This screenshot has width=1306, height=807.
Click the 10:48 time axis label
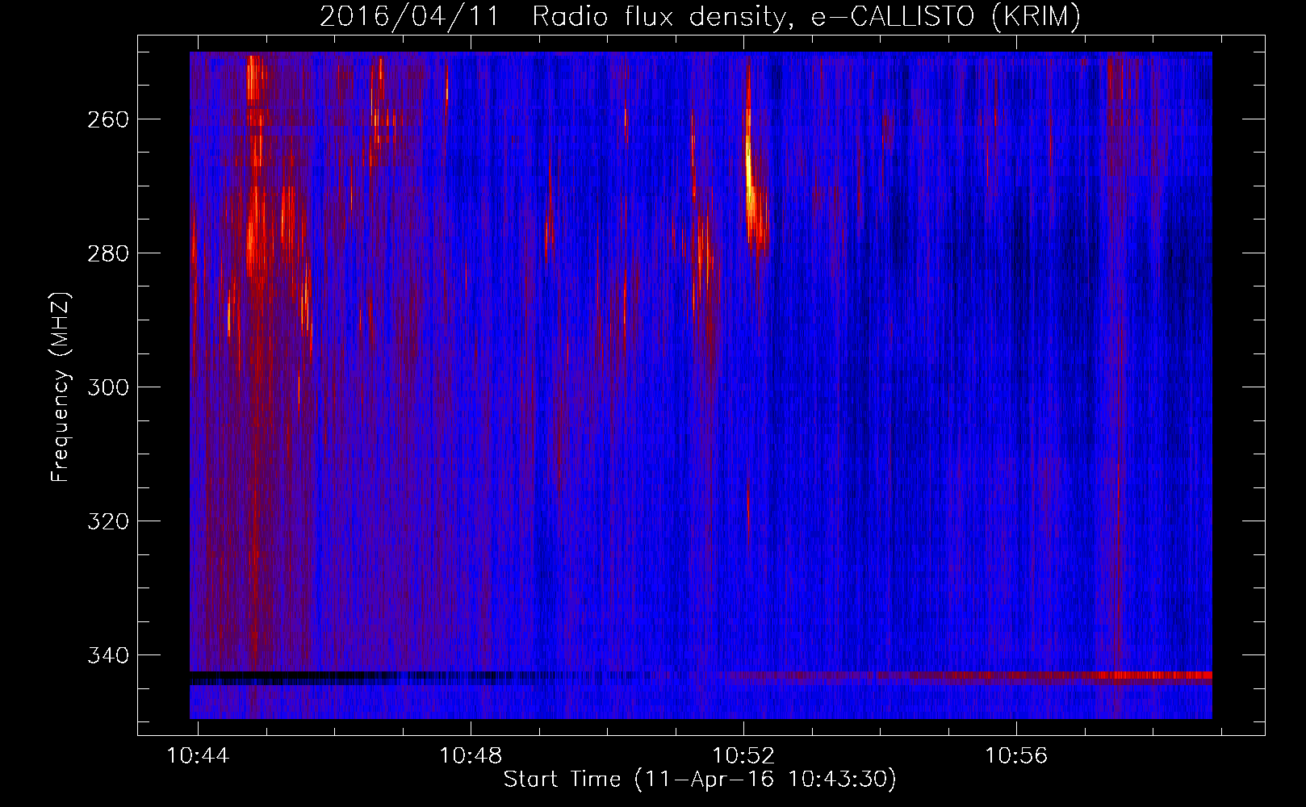(x=471, y=755)
